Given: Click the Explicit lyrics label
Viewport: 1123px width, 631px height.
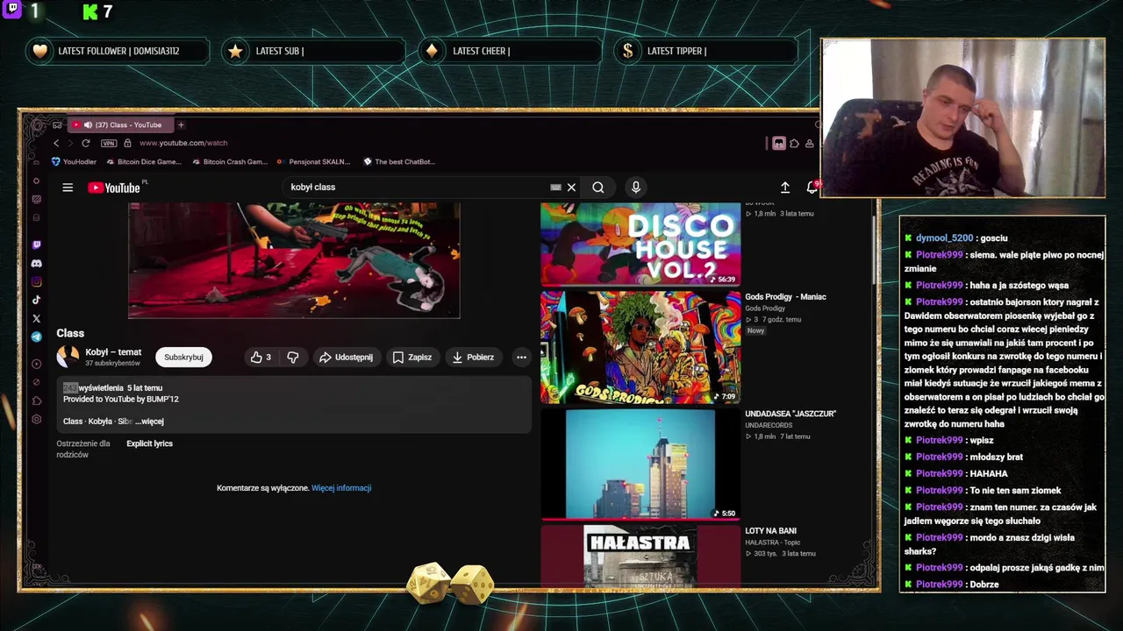Looking at the screenshot, I should click(x=149, y=443).
